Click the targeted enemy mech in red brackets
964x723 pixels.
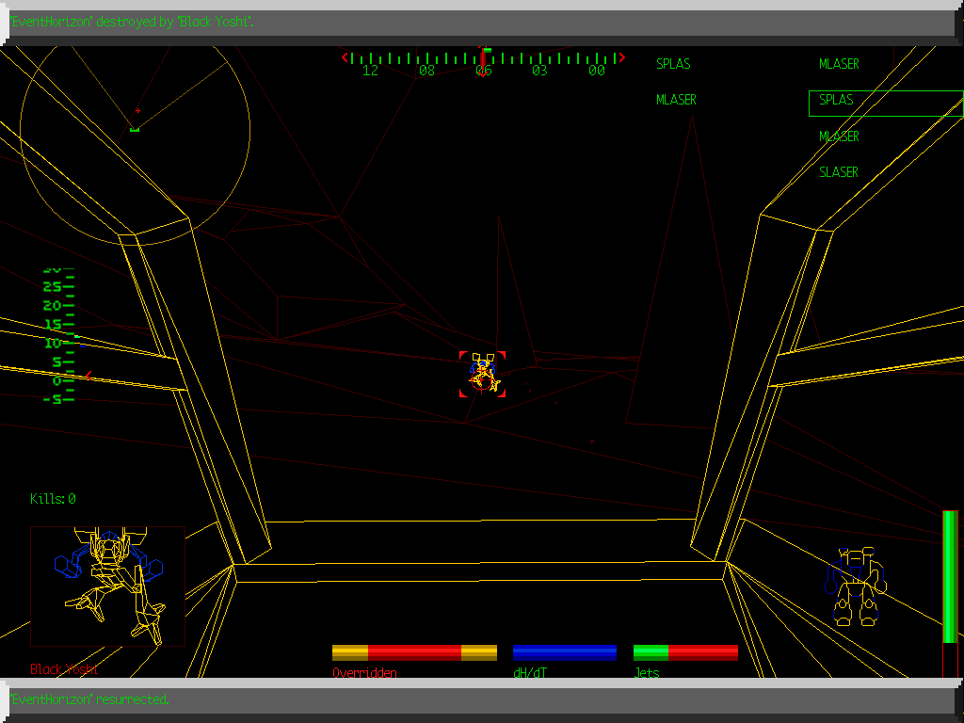tap(483, 374)
